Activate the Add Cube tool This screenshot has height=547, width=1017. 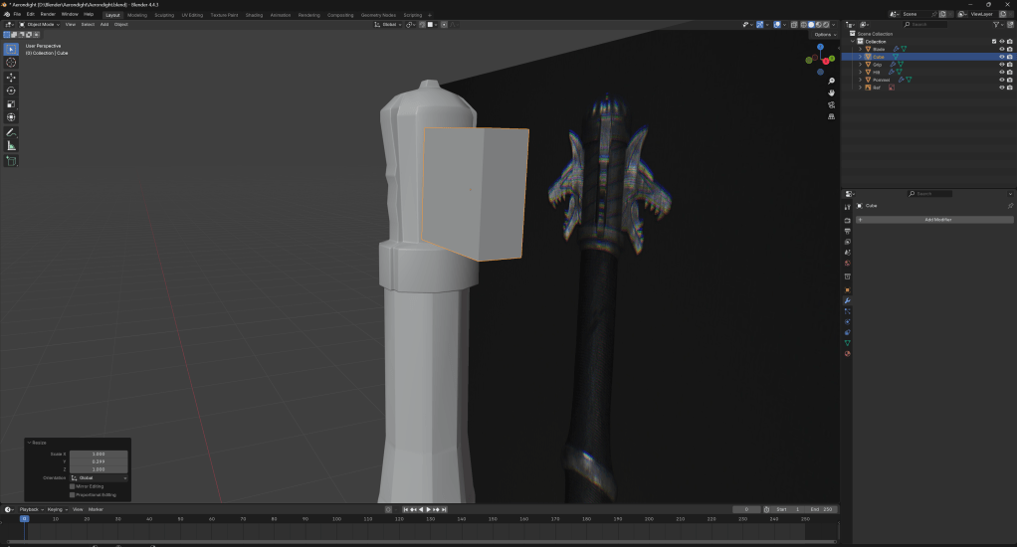11,160
